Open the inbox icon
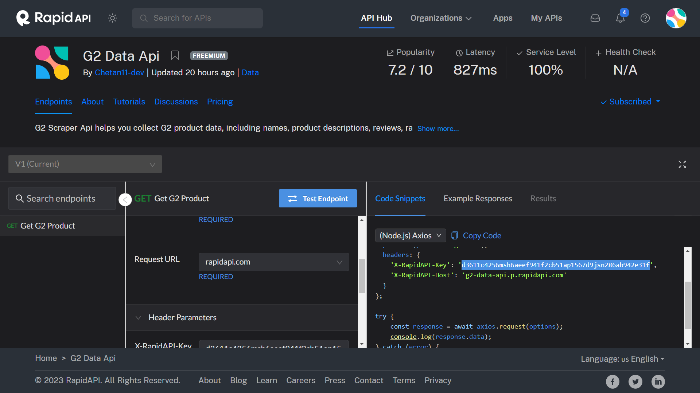 click(595, 18)
